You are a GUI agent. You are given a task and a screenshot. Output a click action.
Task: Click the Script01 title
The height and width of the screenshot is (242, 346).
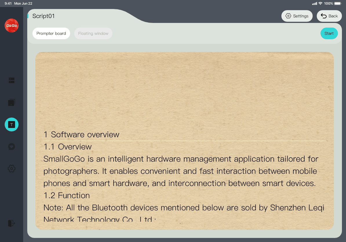pyautogui.click(x=43, y=16)
